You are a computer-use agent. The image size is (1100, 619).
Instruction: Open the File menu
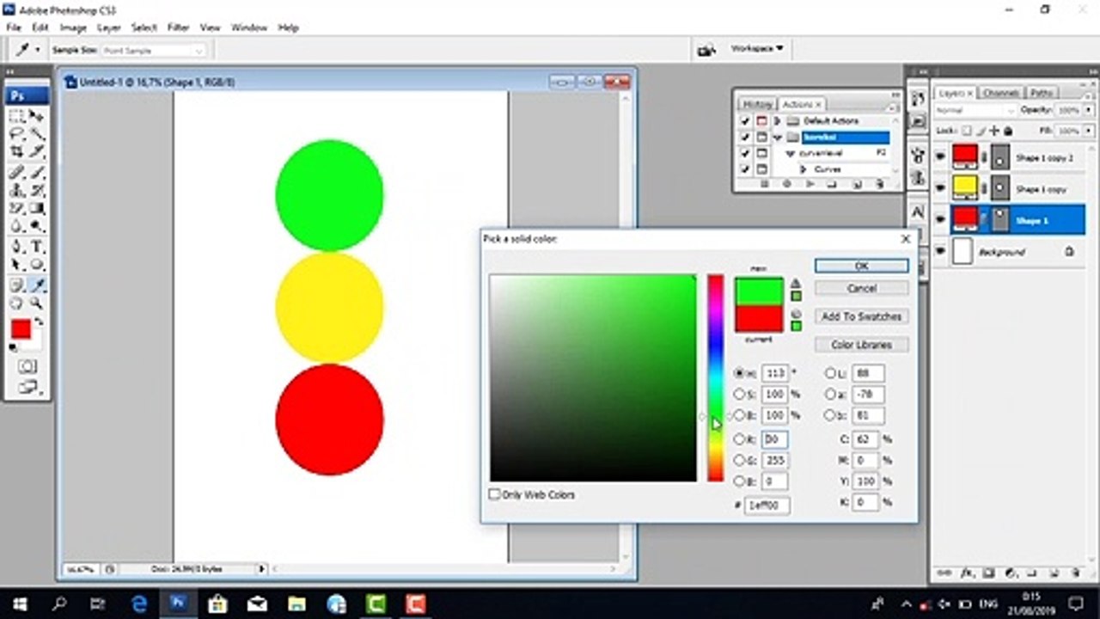tap(13, 28)
